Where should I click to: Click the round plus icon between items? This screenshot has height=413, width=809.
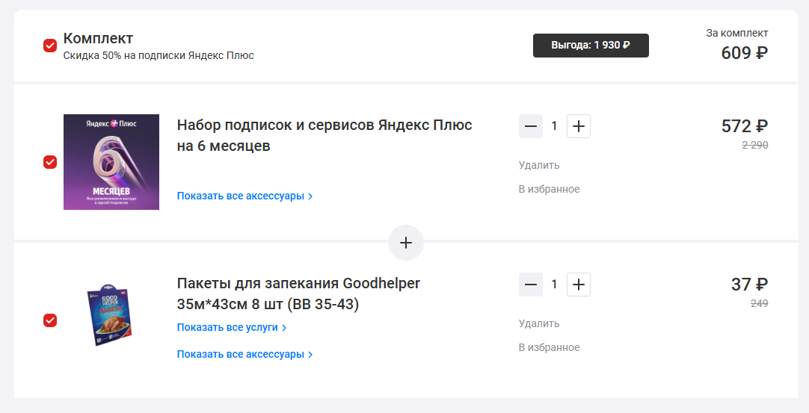(405, 243)
